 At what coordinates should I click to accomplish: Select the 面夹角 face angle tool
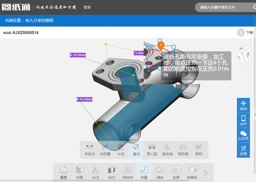point(167,150)
